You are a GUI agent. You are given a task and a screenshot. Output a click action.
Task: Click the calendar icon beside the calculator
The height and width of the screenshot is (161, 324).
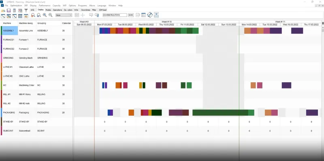[20, 10]
